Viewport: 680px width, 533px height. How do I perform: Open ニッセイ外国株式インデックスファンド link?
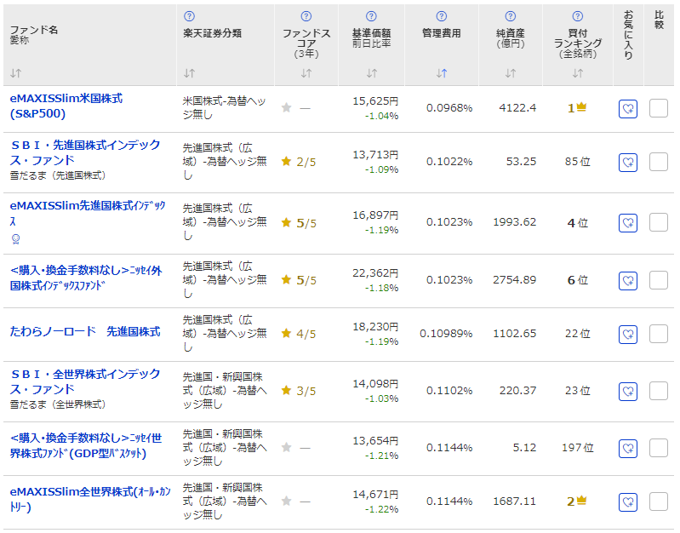[x=84, y=278]
